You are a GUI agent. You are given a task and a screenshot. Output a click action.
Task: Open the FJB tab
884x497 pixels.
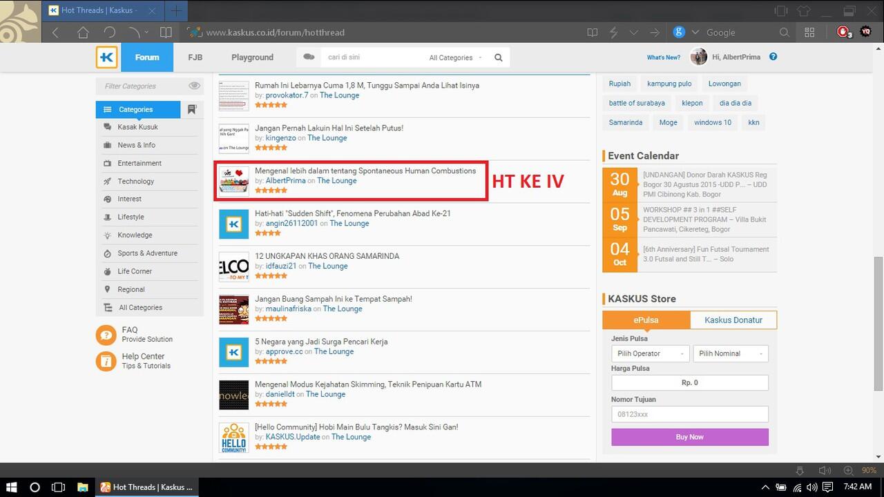coord(195,57)
